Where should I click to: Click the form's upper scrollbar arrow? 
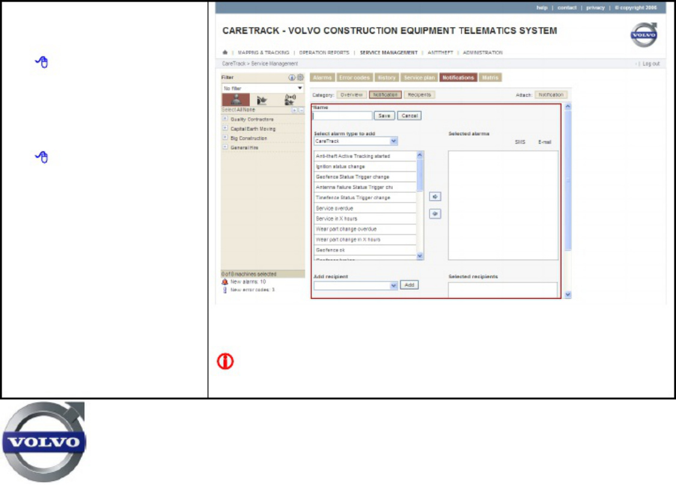pyautogui.click(x=568, y=106)
